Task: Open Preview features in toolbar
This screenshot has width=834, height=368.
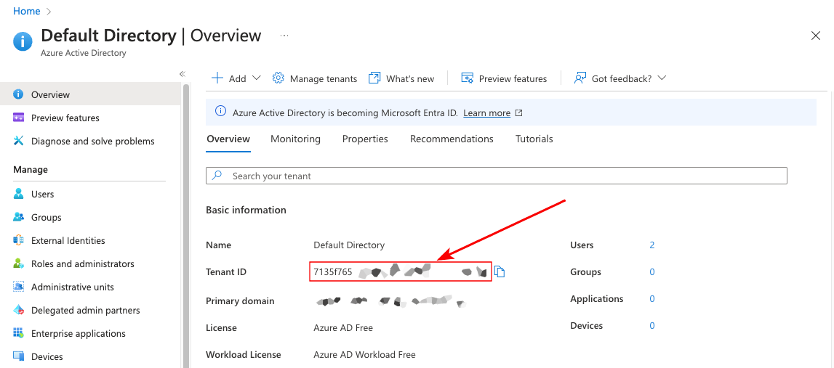Action: (x=505, y=78)
